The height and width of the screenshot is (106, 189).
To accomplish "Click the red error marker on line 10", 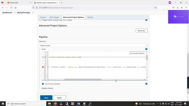I will 43,67.
